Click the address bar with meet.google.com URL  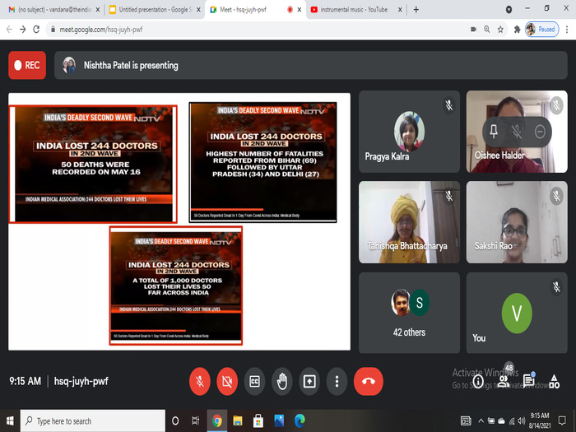[257, 30]
